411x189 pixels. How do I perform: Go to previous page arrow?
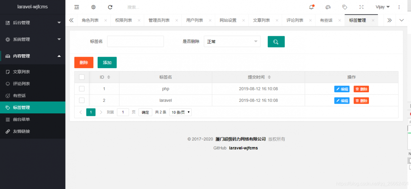(81, 112)
